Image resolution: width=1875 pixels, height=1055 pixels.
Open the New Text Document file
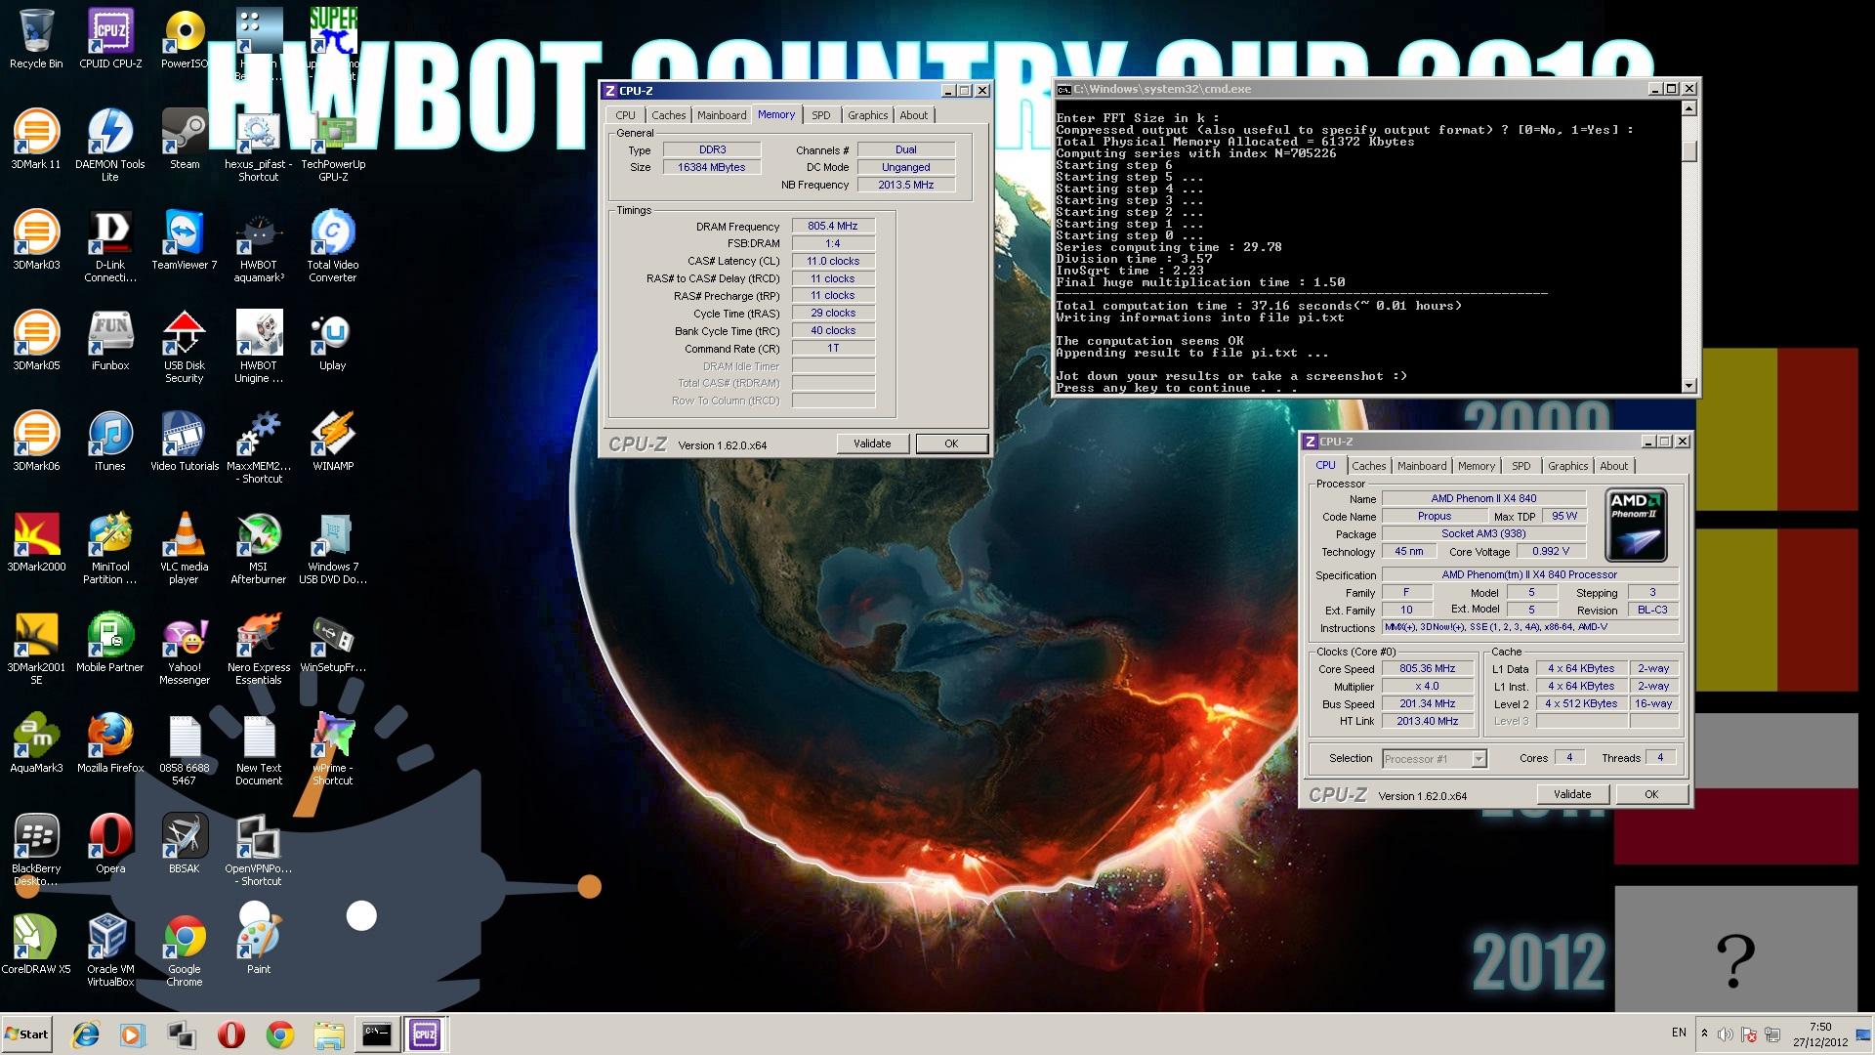pos(259,749)
